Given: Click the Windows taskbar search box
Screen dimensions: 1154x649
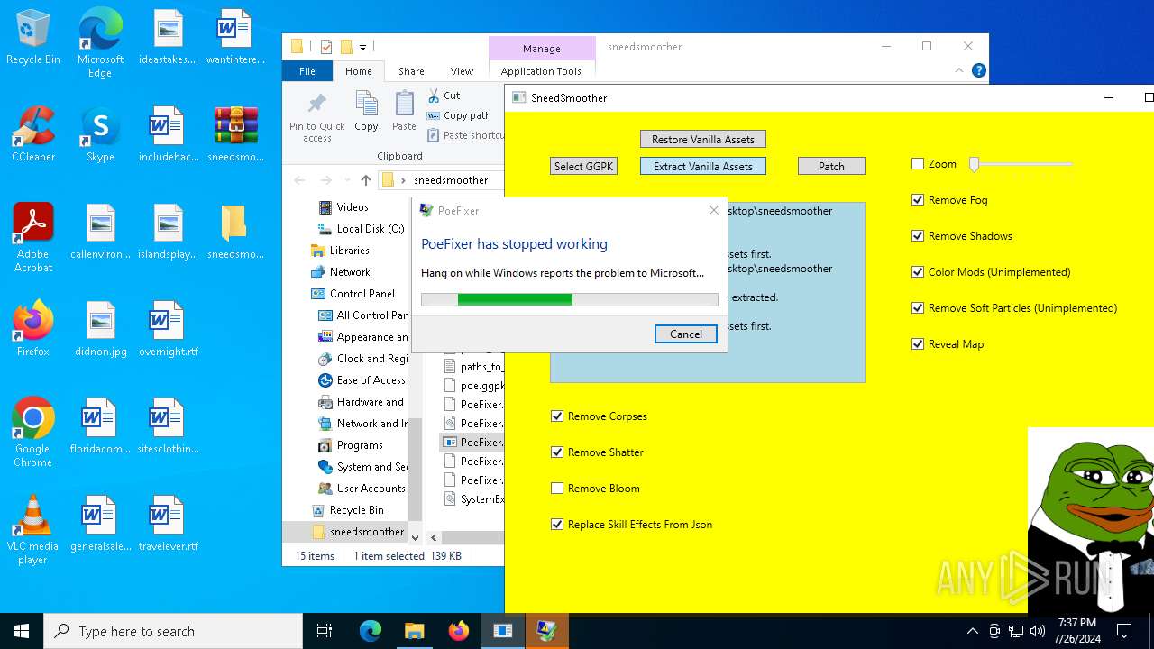Looking at the screenshot, I should [x=173, y=631].
